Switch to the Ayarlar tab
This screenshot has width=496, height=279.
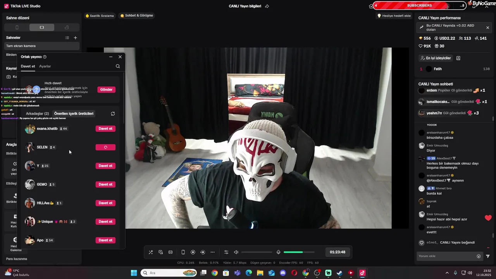point(45,66)
